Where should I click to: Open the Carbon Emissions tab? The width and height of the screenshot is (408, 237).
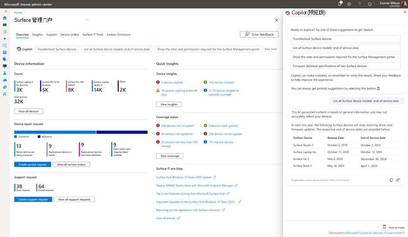coord(119,34)
